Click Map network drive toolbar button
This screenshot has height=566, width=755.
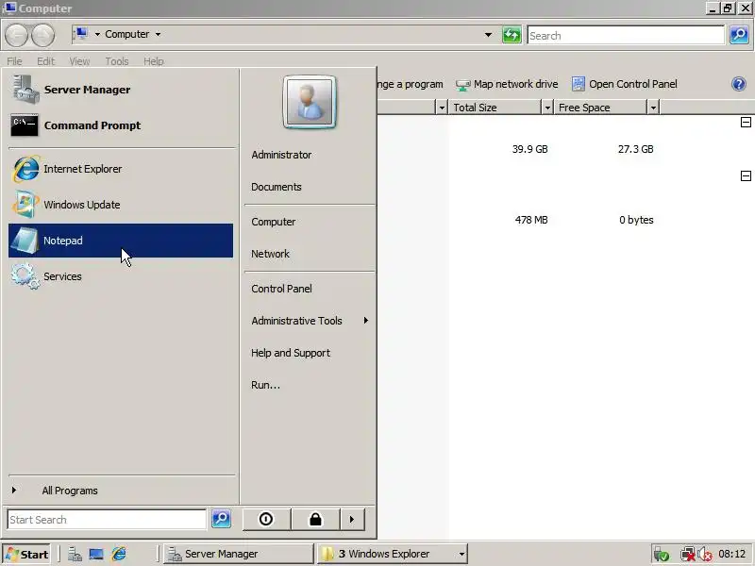pos(507,84)
